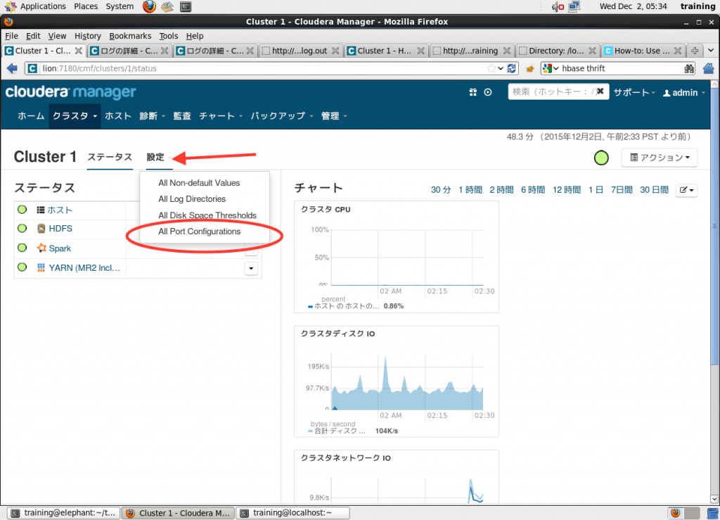This screenshot has height=520, width=720.
Task: Set chart range to 30 分
Action: tap(441, 190)
